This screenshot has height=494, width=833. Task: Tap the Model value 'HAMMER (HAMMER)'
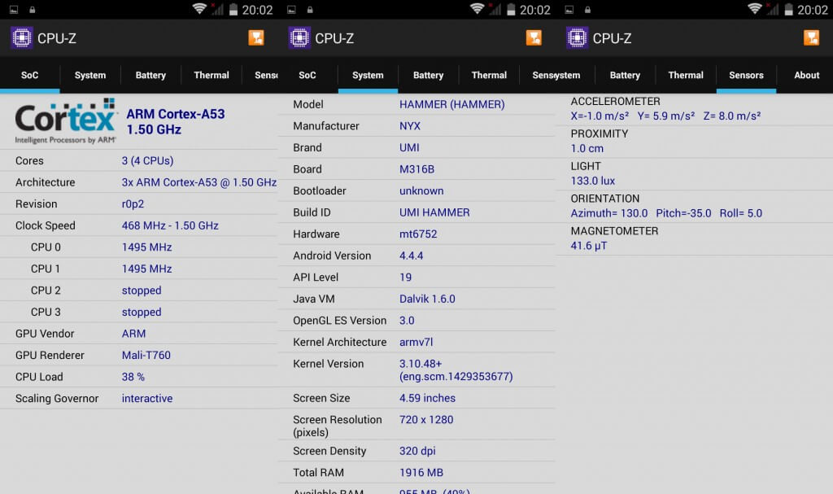[x=452, y=104]
